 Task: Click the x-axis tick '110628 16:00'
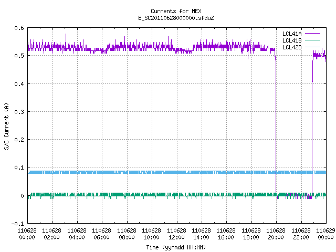click(226, 234)
